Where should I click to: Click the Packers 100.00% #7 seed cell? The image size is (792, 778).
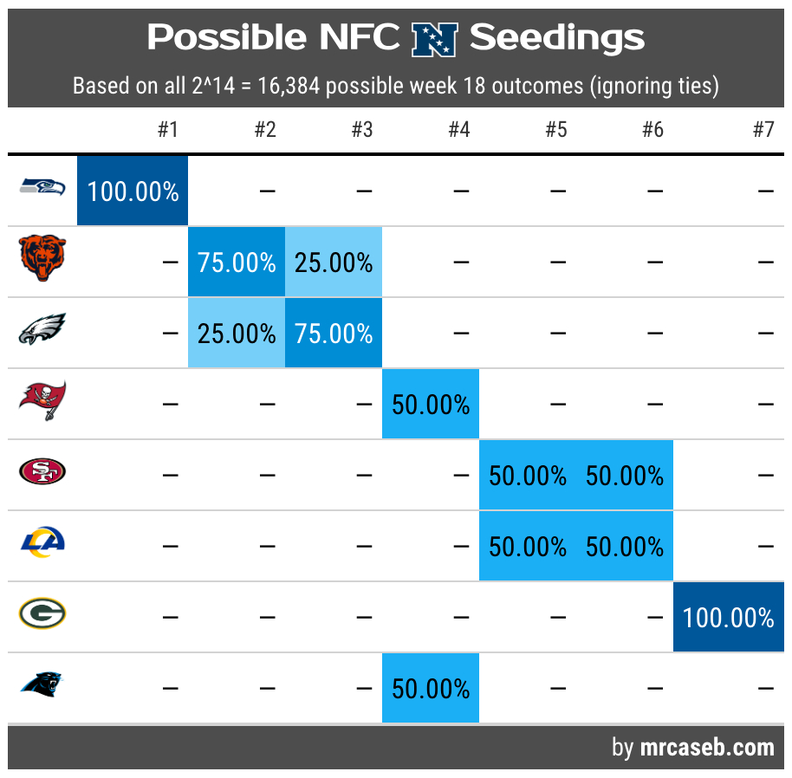729,618
